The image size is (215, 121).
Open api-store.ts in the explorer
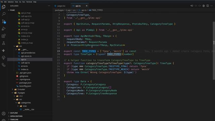[x=26, y=56]
